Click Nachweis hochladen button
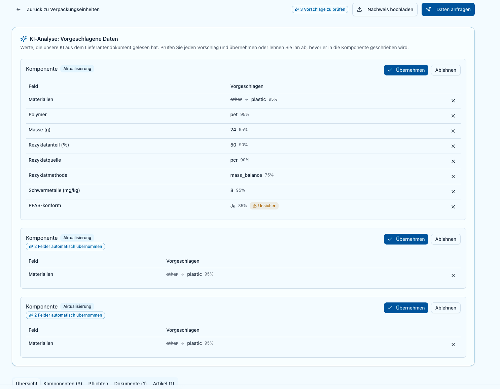This screenshot has height=389, width=500. coord(385,9)
